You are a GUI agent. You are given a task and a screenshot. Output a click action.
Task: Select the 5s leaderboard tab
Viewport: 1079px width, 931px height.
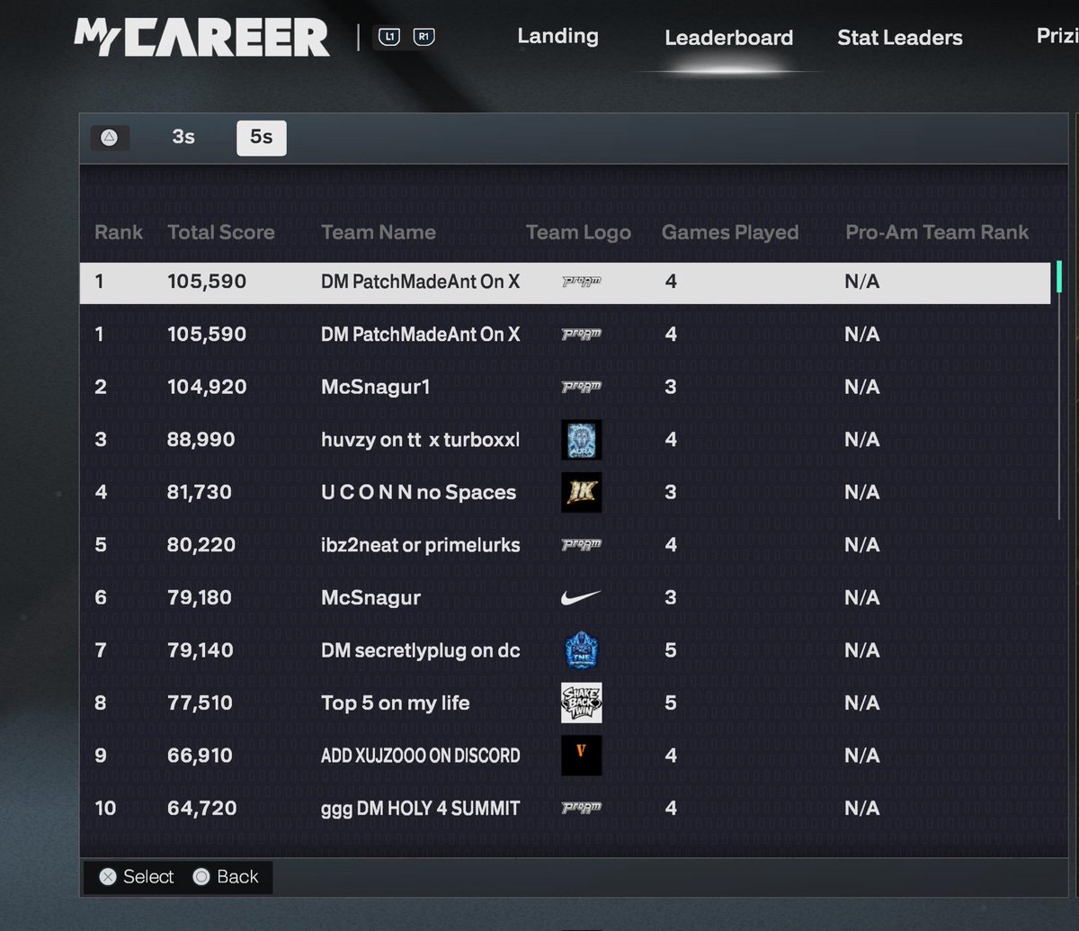coord(262,138)
